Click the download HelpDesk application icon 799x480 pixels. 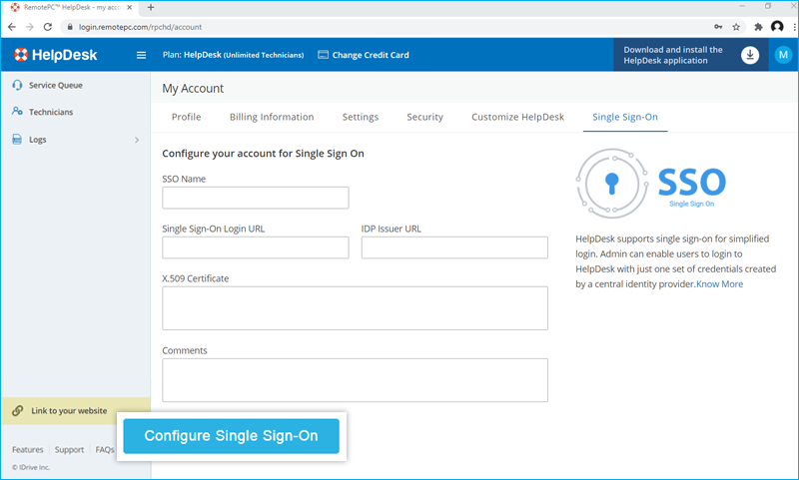point(750,55)
